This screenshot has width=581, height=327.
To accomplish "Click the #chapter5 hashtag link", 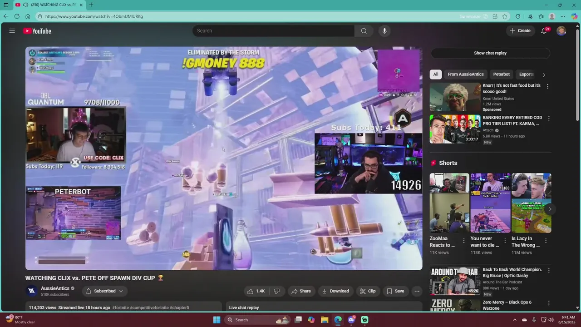I will [x=179, y=308].
